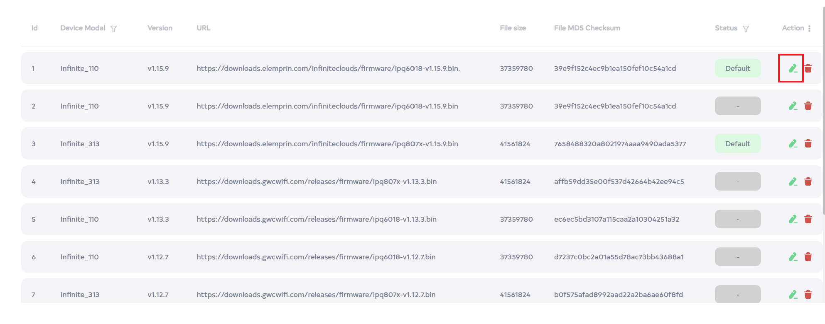
Task: Toggle Default status on row 1
Action: pos(737,68)
